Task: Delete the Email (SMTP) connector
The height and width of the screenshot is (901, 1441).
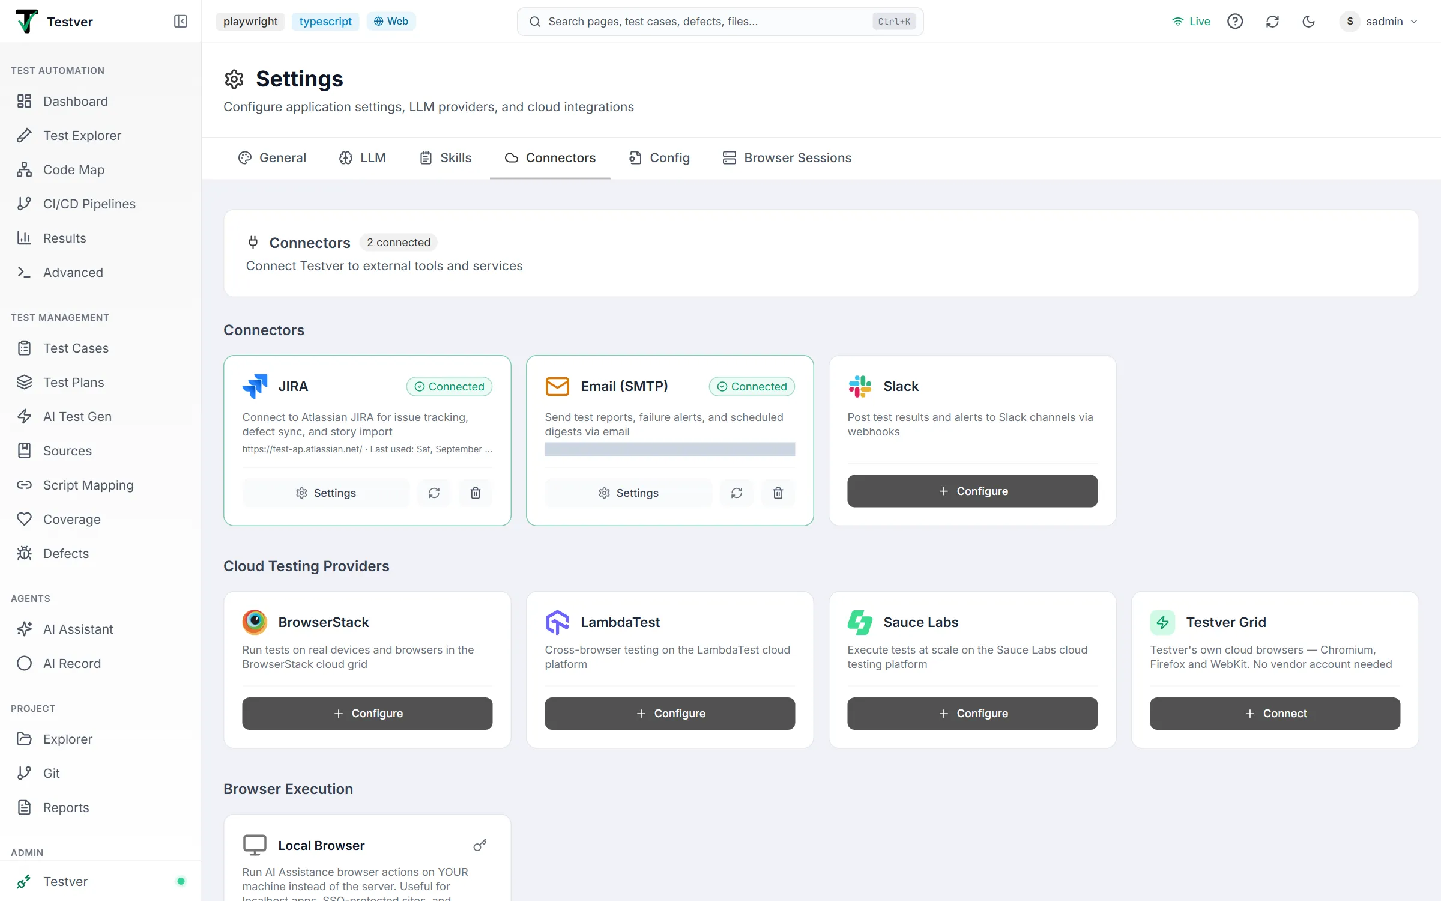Action: coord(778,493)
